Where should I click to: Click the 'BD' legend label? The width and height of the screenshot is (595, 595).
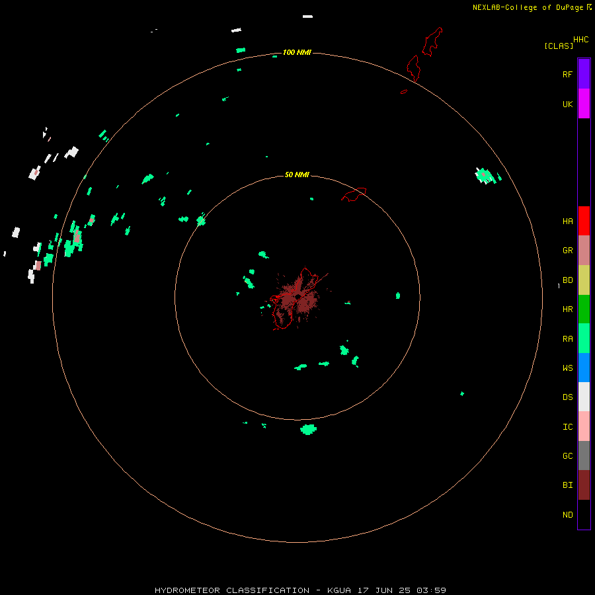click(568, 280)
